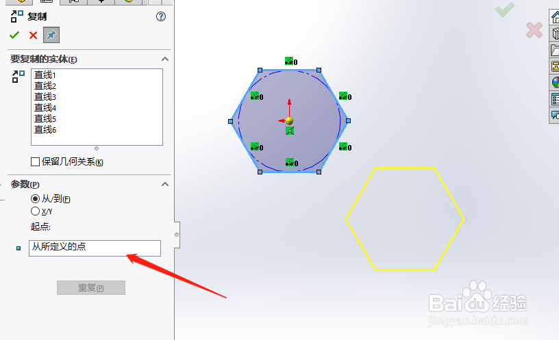
Task: Select 直线5 in the entities list
Action: coord(45,118)
